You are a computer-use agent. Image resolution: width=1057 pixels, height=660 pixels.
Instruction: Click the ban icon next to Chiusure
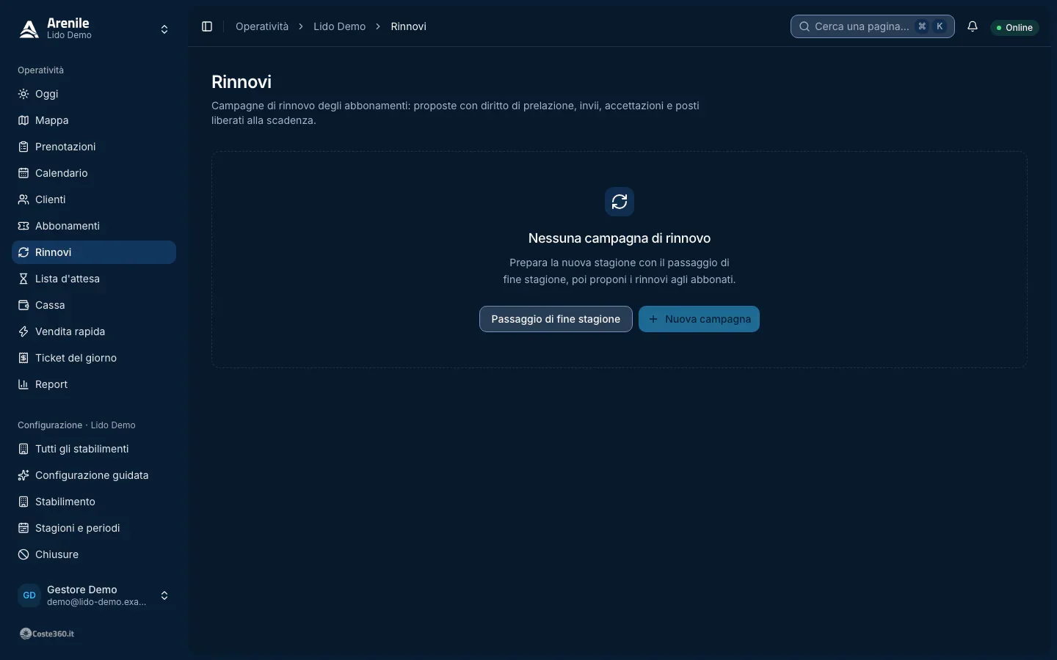point(23,554)
